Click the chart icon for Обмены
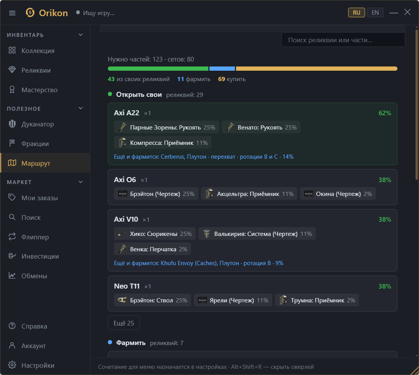 [x=12, y=275]
